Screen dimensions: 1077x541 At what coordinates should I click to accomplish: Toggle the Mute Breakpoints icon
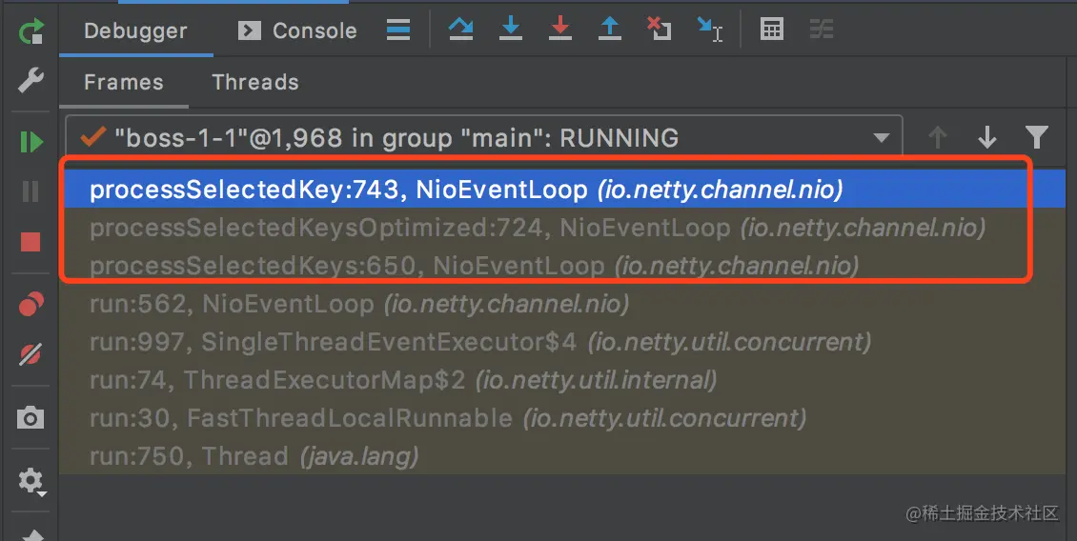pos(30,354)
